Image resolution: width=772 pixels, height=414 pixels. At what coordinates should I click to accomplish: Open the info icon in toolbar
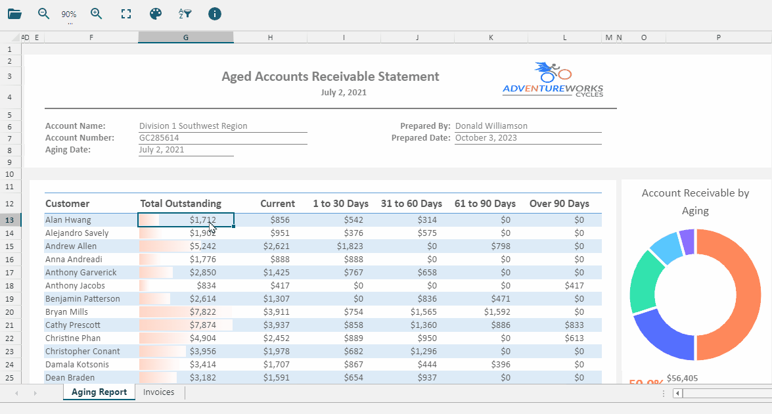tap(215, 14)
